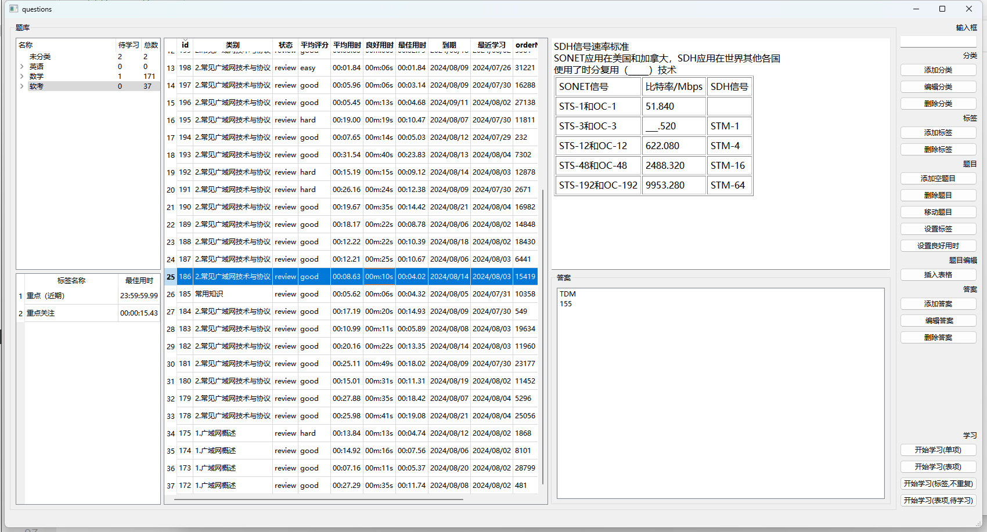Click the 开始学习(表项) button

pos(938,467)
